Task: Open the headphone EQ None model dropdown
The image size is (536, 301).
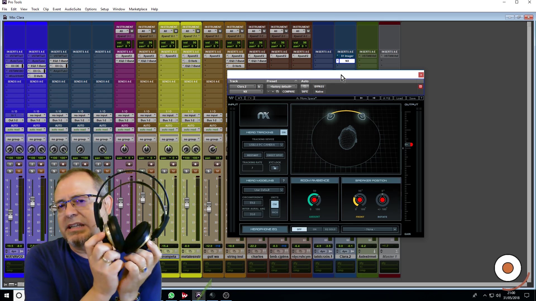Action: [x=394, y=229]
